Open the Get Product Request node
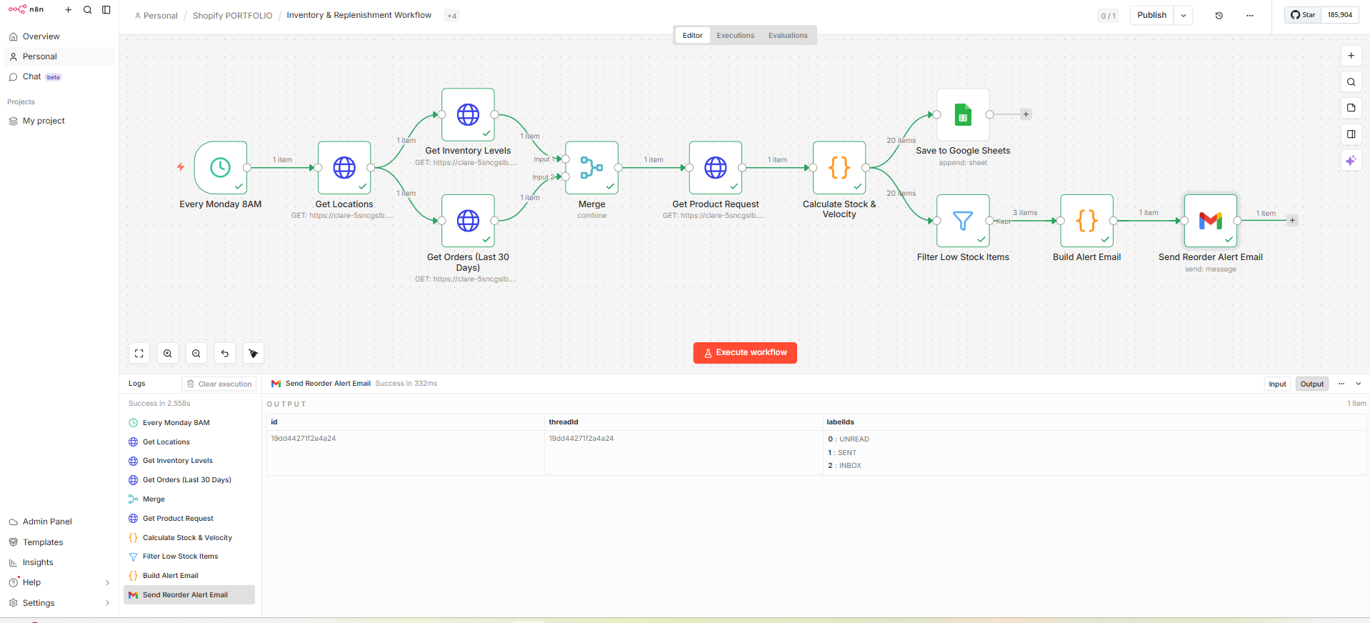Viewport: 1370px width, 623px height. click(x=716, y=168)
